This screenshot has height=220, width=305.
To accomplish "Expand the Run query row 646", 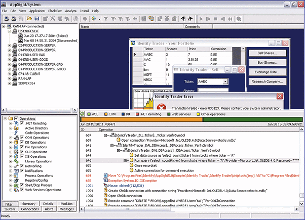I will point(125,160).
